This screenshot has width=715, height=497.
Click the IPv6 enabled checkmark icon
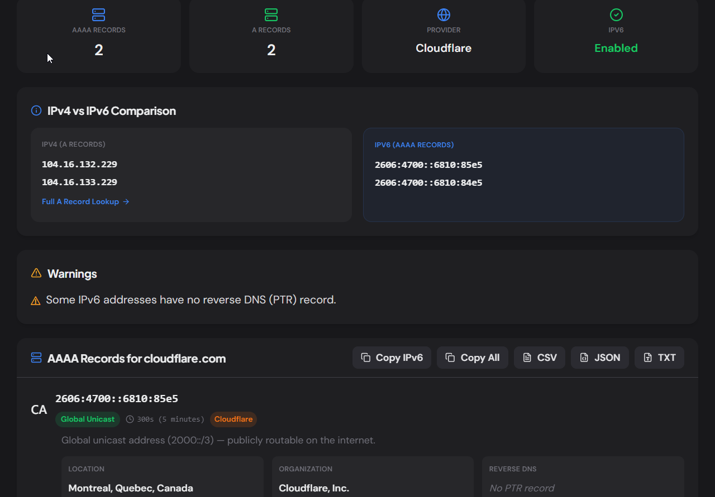click(616, 15)
